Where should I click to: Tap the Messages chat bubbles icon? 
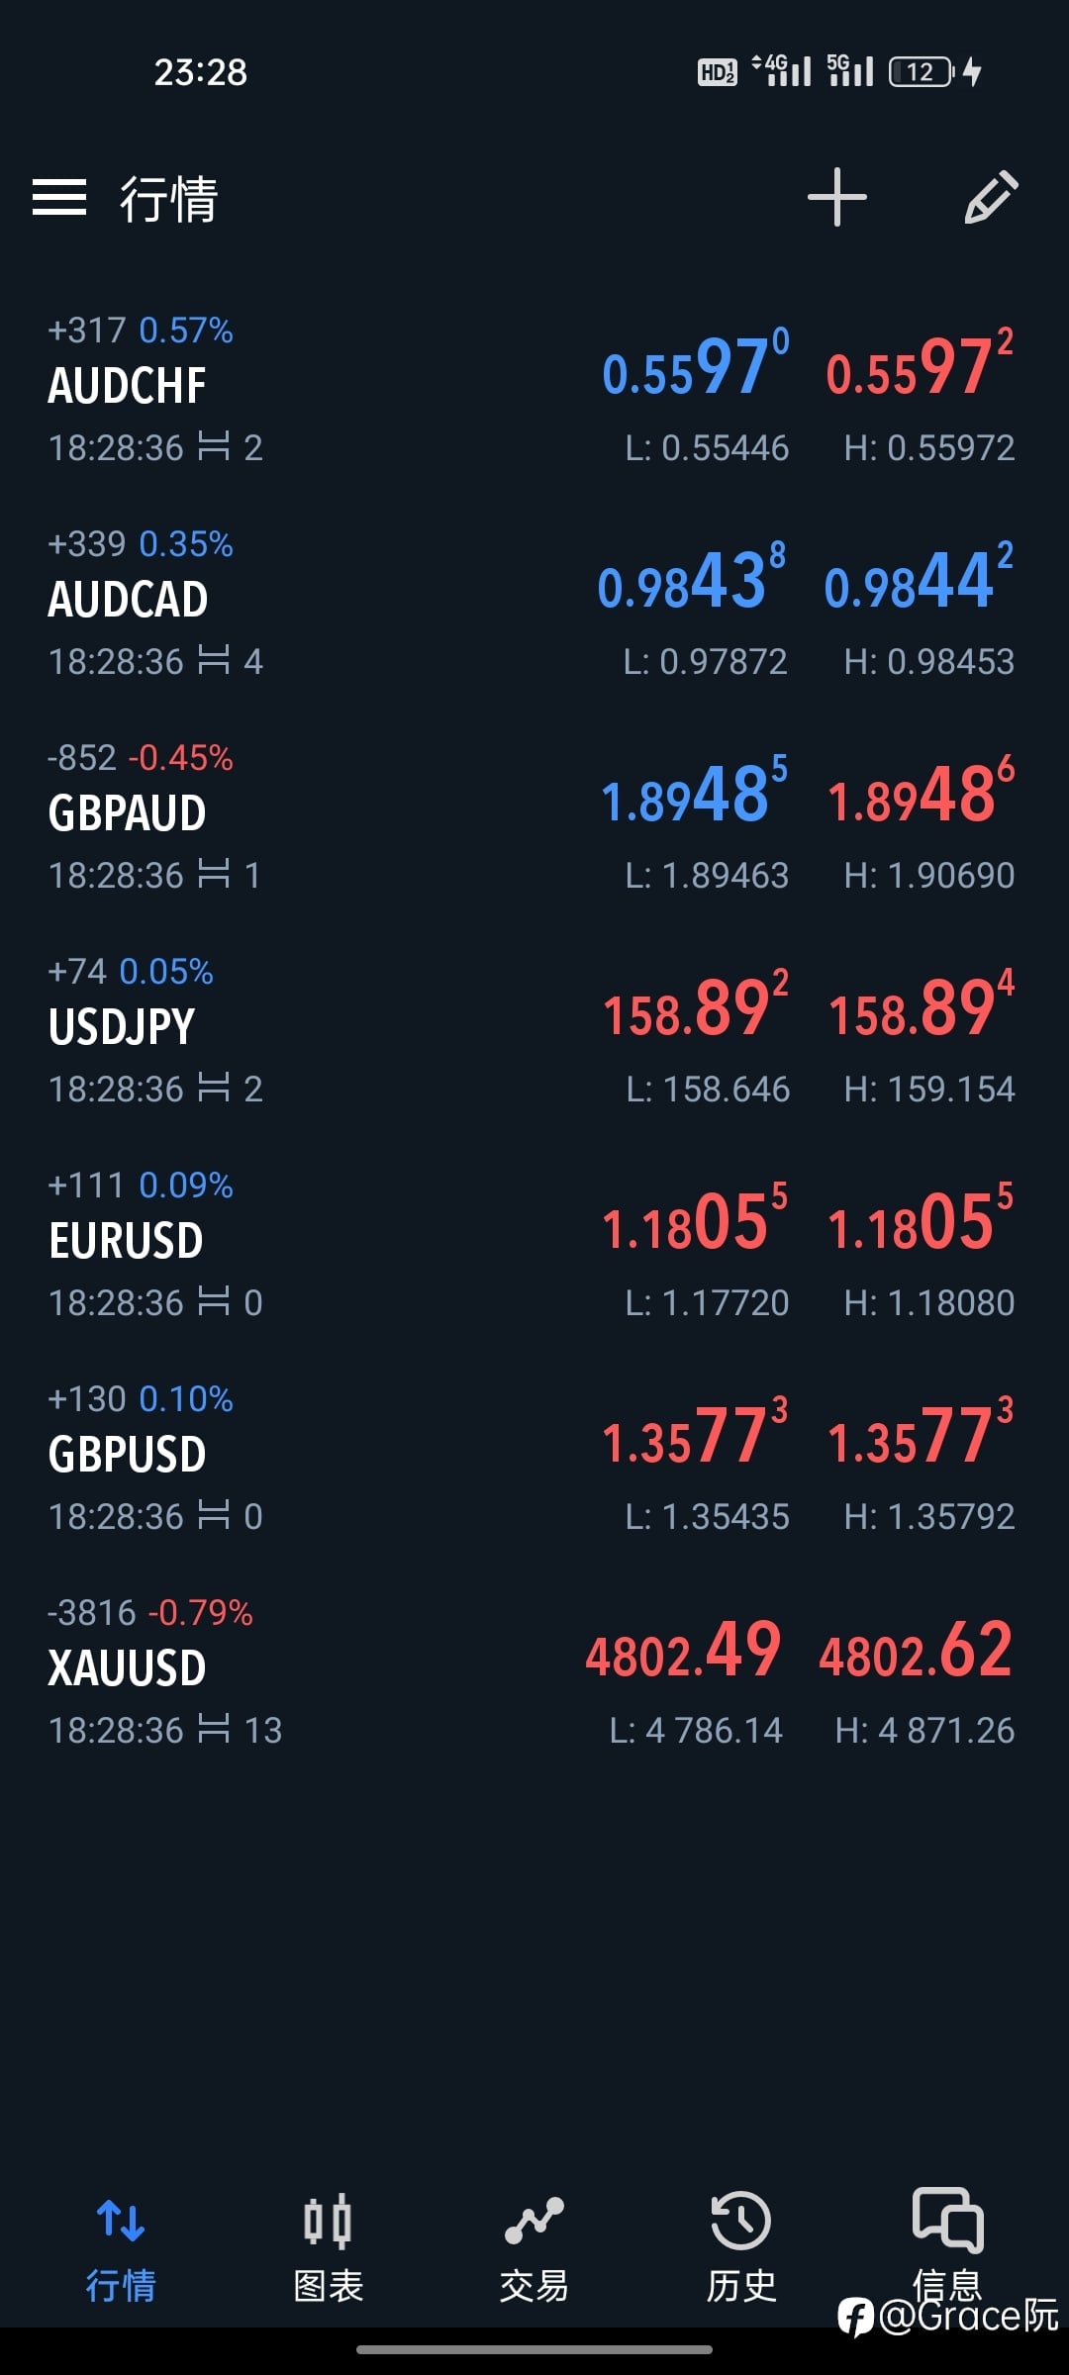click(947, 2219)
